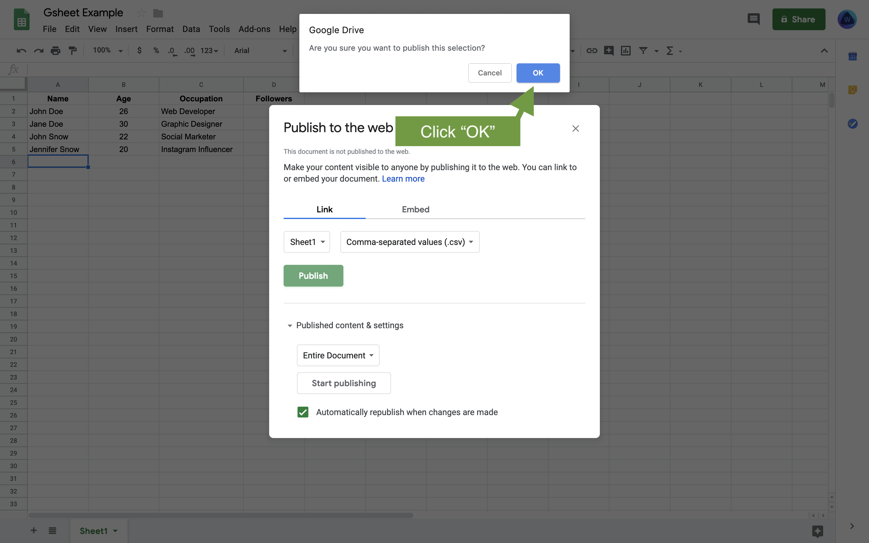Open the Arial font dropdown
Screen dimensions: 869x543
[261, 51]
